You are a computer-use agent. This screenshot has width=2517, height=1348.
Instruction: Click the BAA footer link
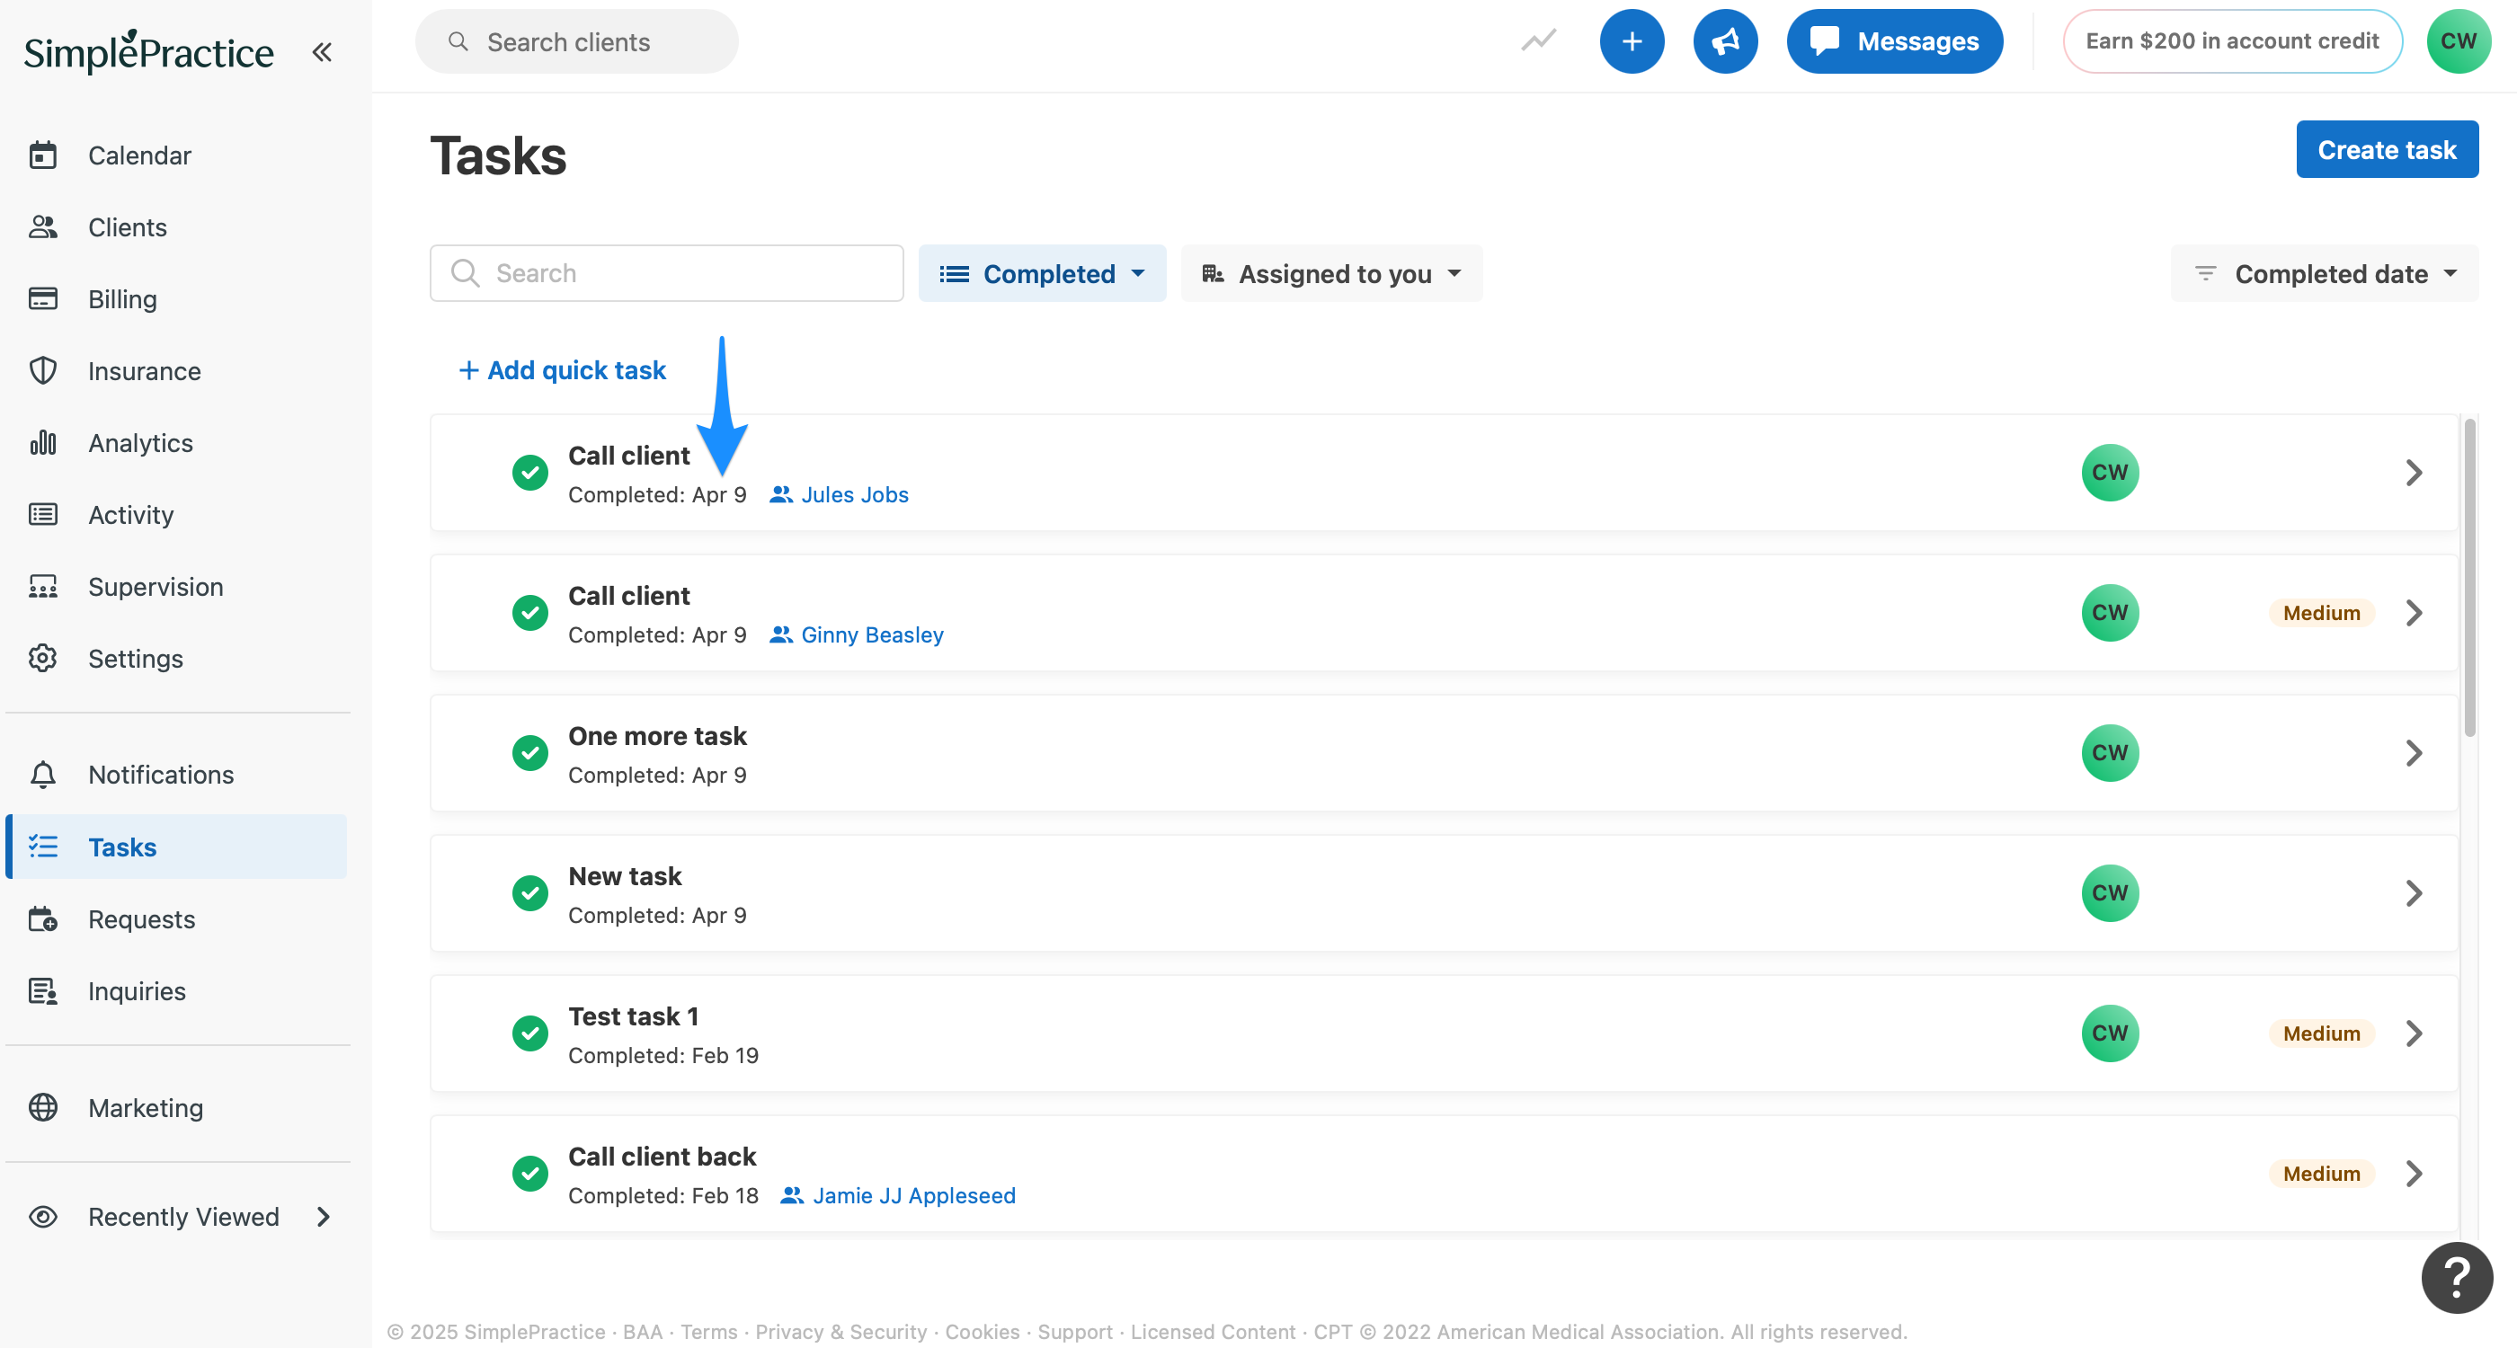642,1332
